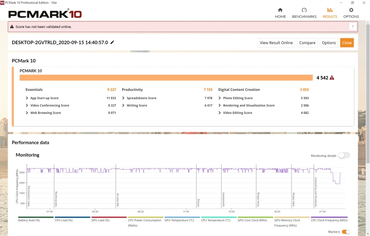The image size is (370, 236).
Task: Select CPU Power Consumption legend item
Action: [145, 222]
